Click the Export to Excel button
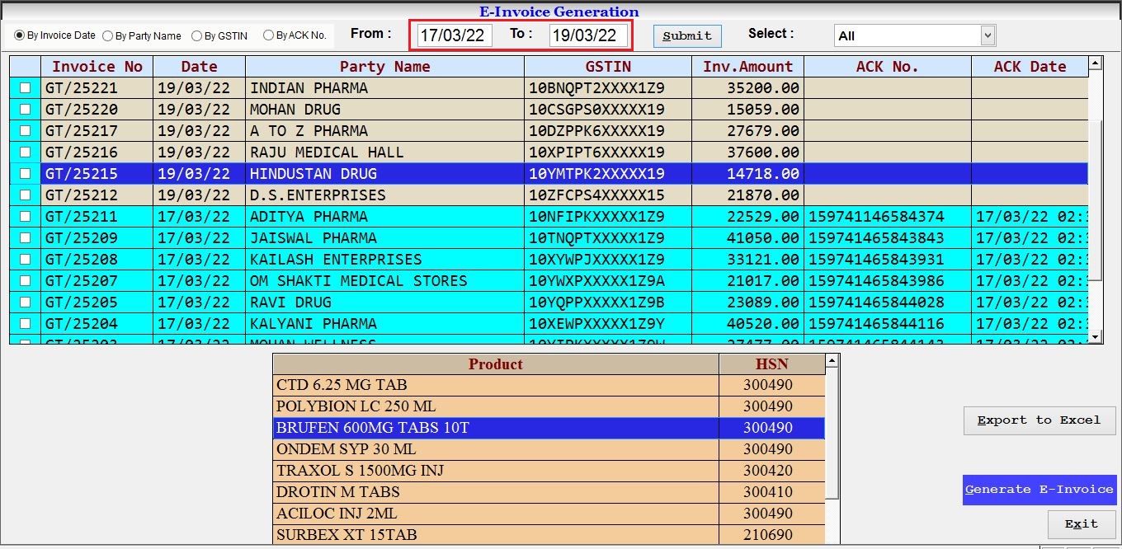Screen dimensions: 1122x549 pyautogui.click(x=1039, y=420)
